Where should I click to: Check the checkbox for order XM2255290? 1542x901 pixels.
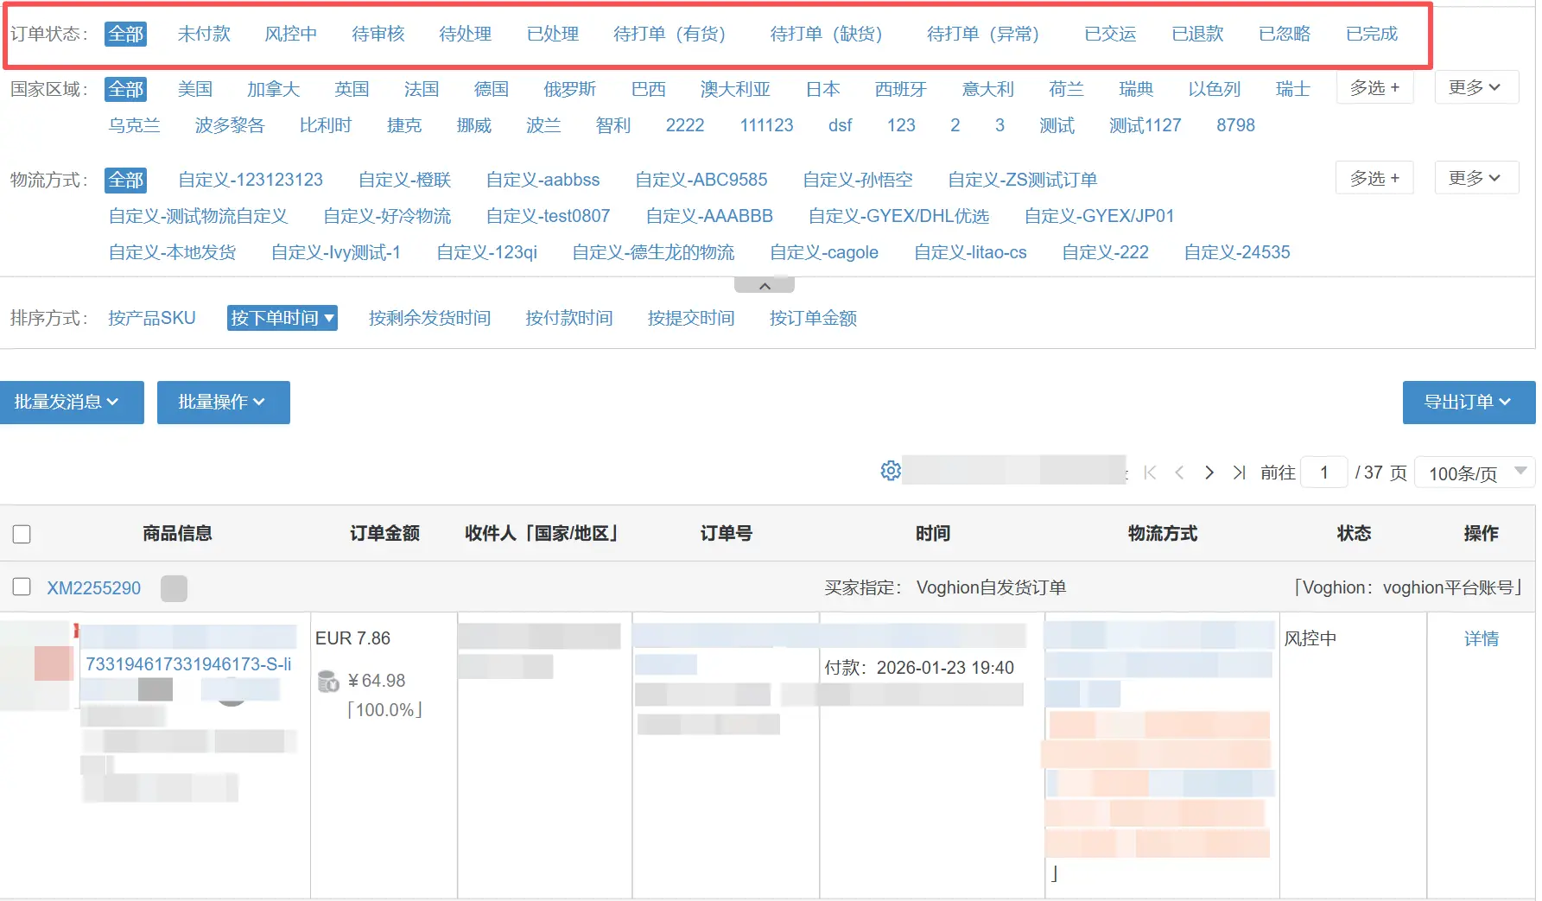pyautogui.click(x=22, y=587)
